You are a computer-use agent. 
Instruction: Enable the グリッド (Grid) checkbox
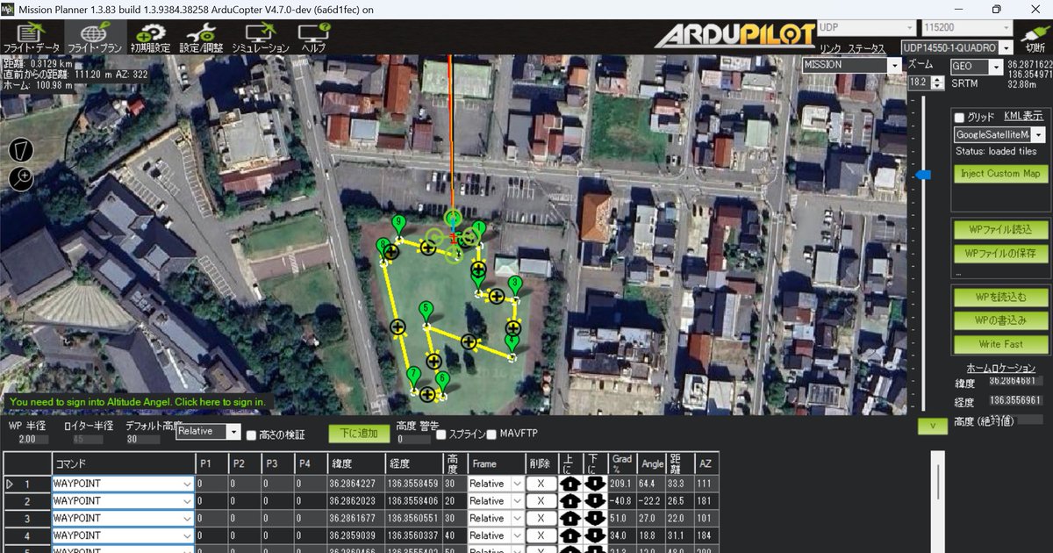click(959, 118)
